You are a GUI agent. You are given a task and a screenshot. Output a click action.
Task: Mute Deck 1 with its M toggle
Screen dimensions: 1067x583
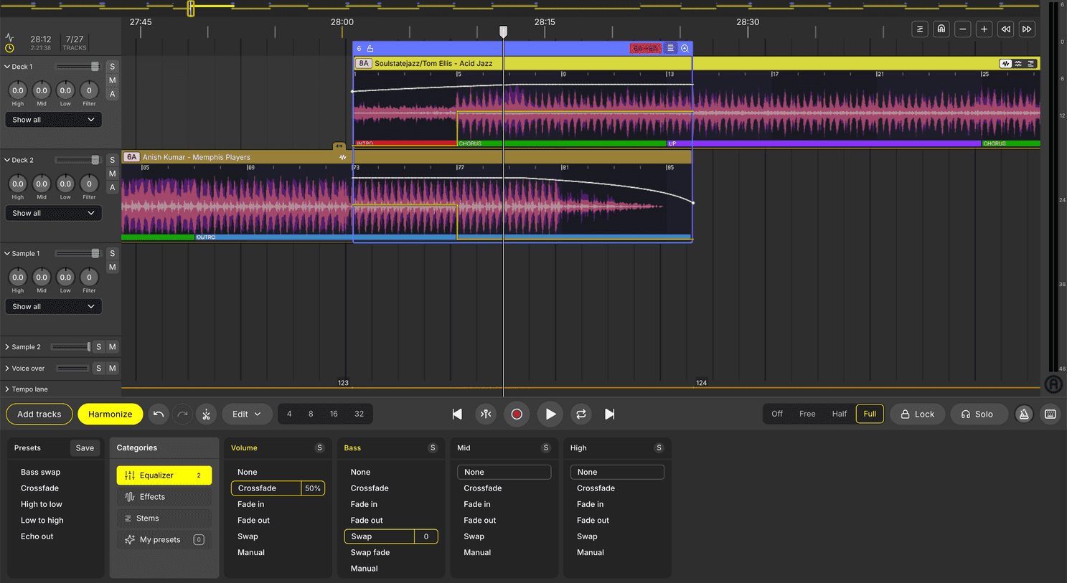point(112,80)
